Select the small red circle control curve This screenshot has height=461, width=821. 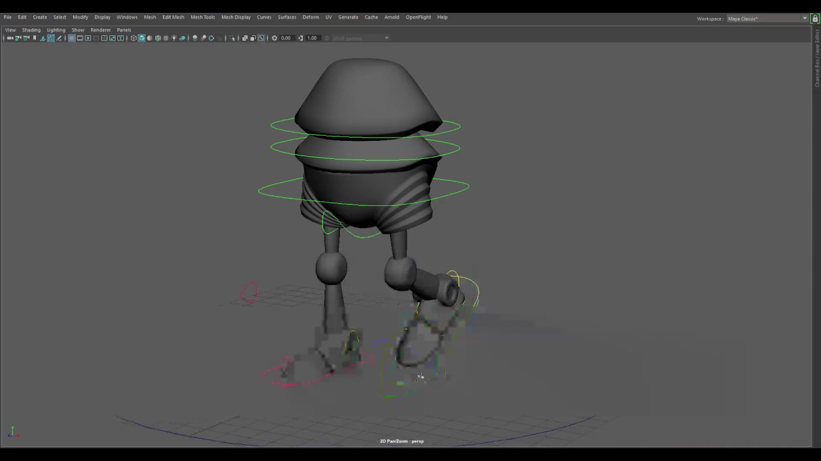248,293
